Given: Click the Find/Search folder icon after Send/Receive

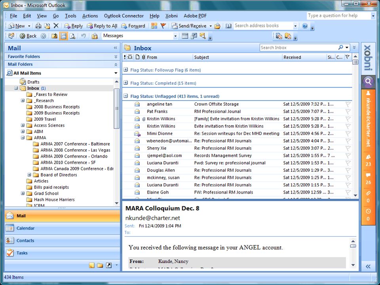Looking at the screenshot, I should 217,26.
